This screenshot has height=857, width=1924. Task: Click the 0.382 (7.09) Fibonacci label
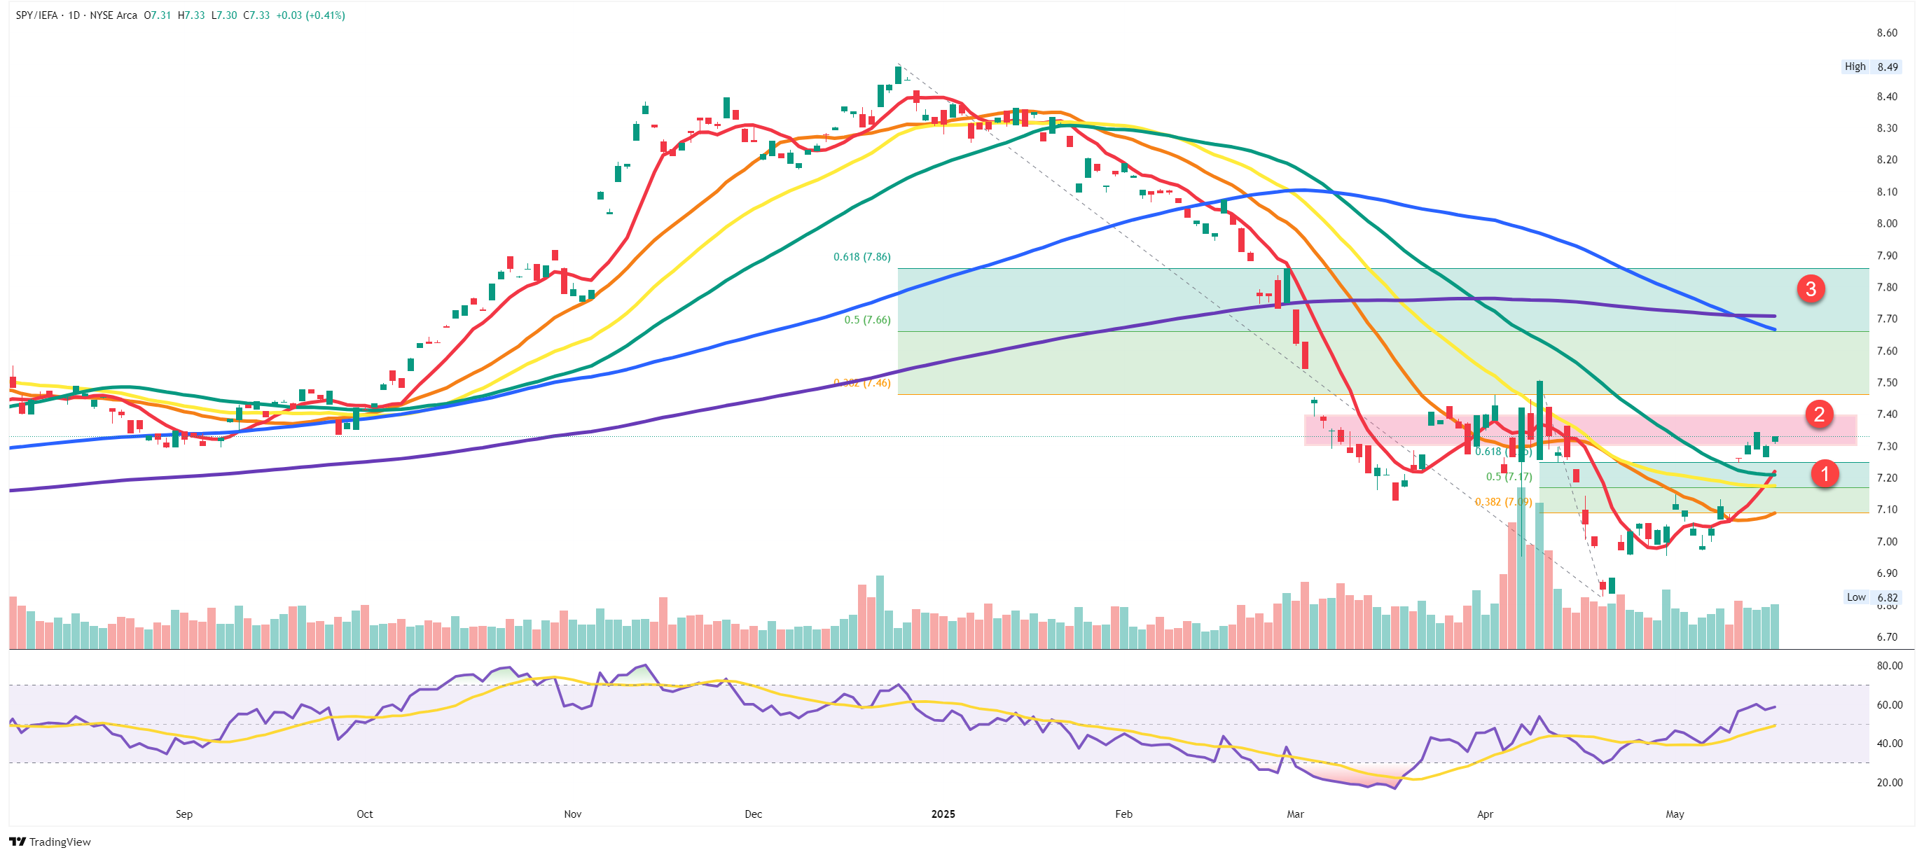(x=1503, y=501)
